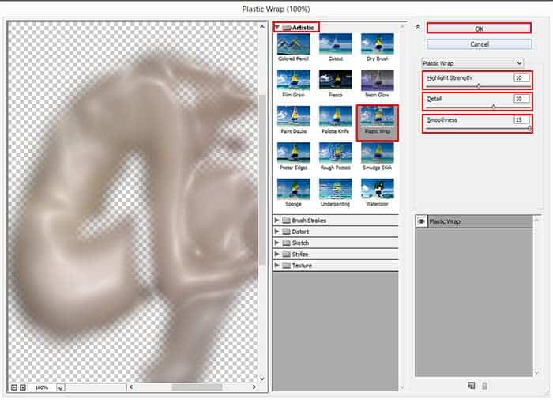Open the zoom percentage dropdown
553x400 pixels.
click(60, 388)
